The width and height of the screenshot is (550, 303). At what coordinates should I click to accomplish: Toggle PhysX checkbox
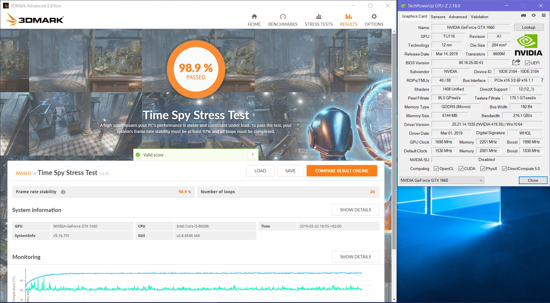click(483, 169)
